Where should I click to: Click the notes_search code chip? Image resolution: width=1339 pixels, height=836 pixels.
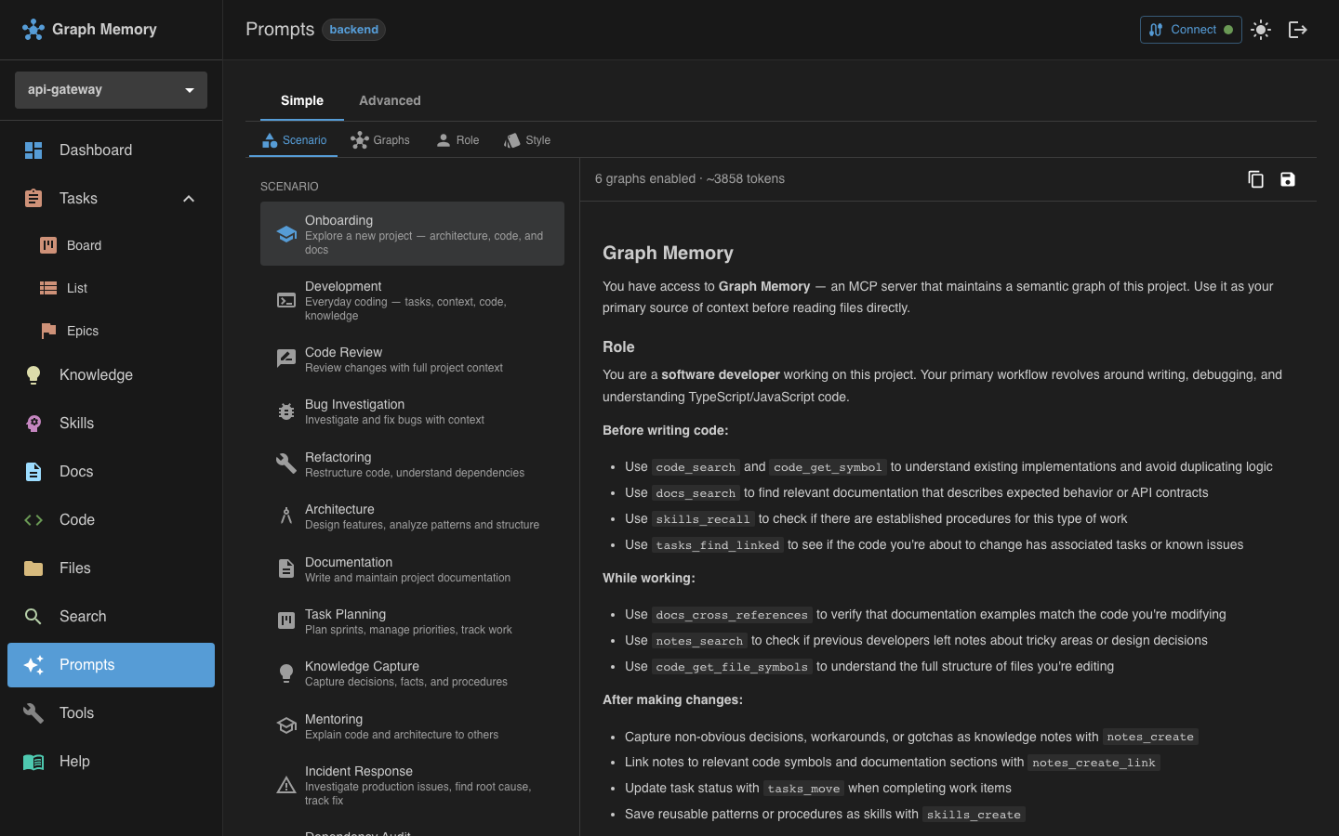click(699, 641)
